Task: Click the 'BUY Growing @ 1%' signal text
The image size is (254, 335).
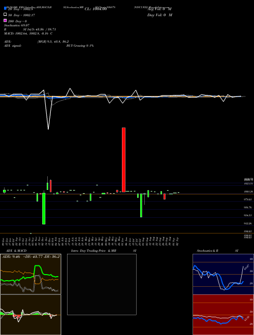Action: (x=80, y=46)
